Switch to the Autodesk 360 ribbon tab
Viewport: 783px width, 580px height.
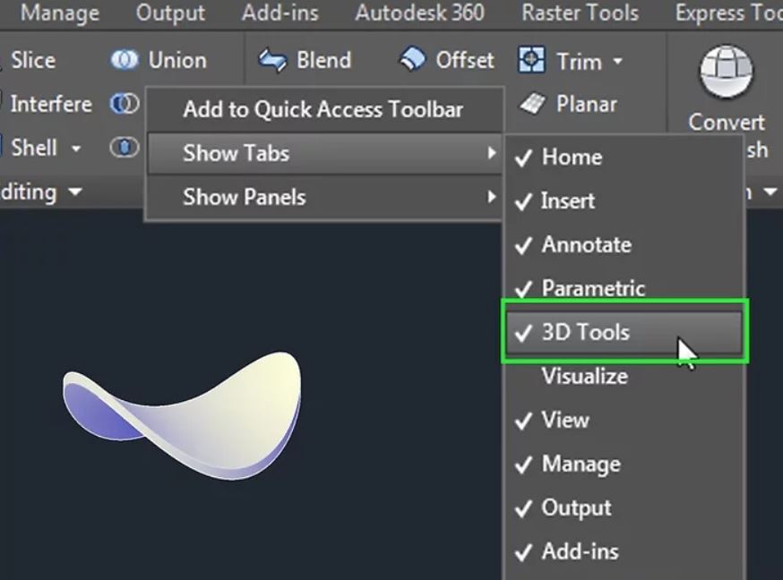pos(419,13)
